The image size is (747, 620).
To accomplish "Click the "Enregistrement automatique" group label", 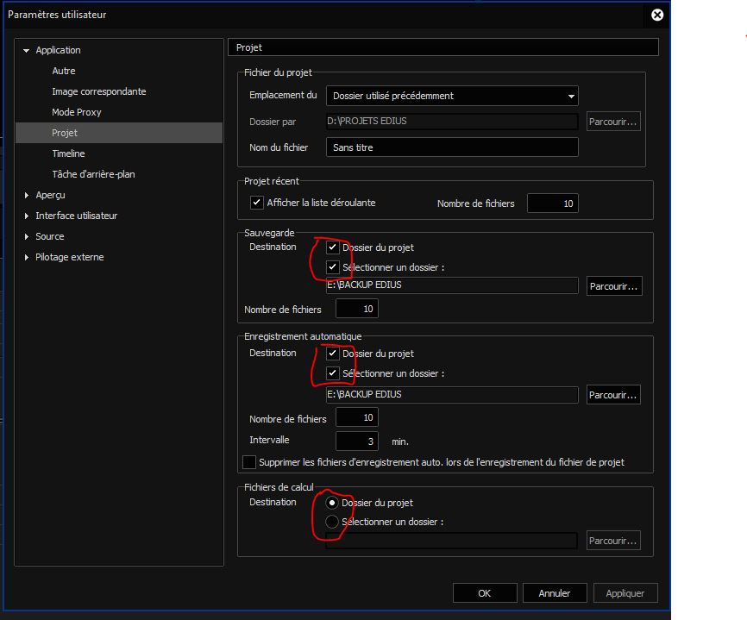I will (303, 336).
